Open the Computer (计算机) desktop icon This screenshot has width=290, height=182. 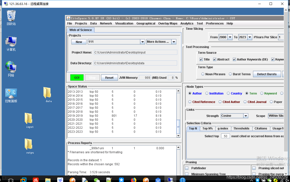11,44
